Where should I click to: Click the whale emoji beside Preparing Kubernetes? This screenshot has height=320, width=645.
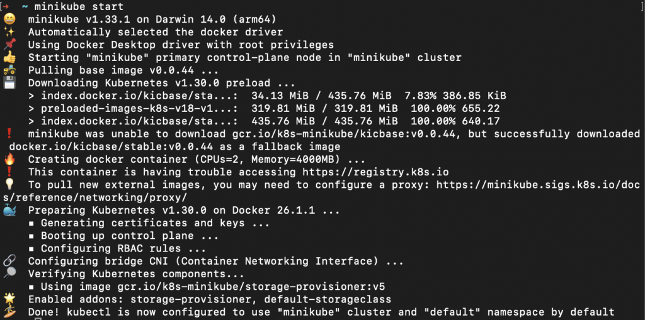[9, 211]
